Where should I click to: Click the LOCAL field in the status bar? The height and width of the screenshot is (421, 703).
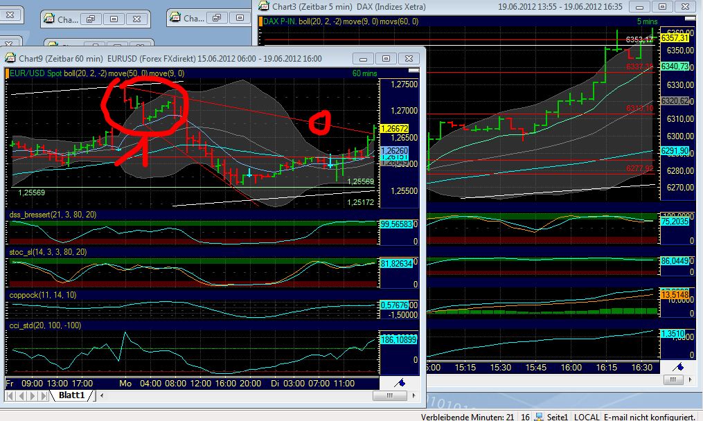point(586,416)
